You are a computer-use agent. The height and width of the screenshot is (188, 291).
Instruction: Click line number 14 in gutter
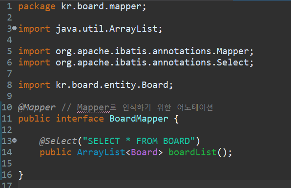tap(7, 152)
